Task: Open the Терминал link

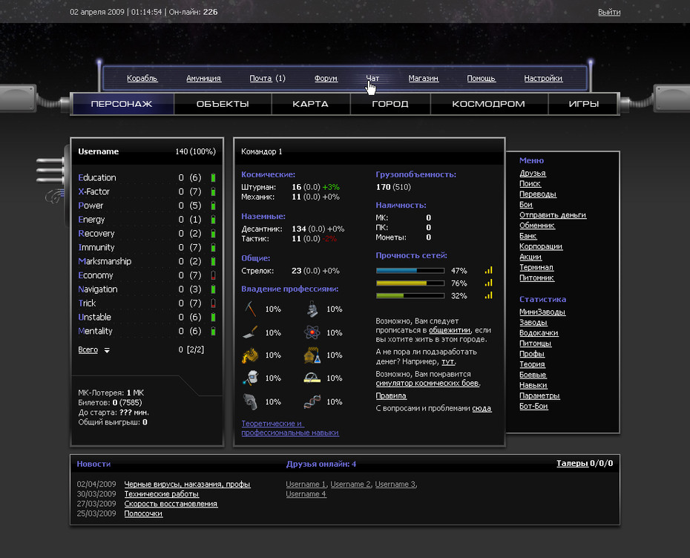Action: point(536,268)
